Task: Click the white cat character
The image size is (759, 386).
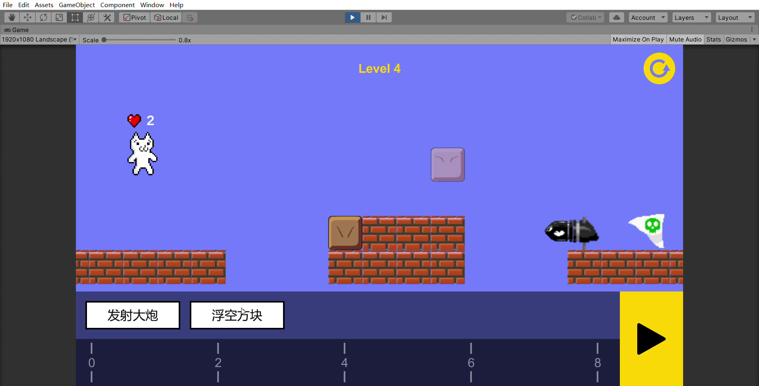Action: [x=142, y=154]
